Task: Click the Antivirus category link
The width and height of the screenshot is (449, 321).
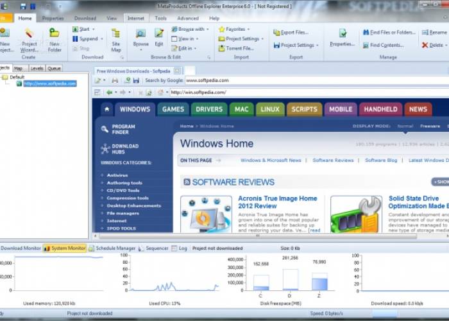Action: pyautogui.click(x=117, y=175)
